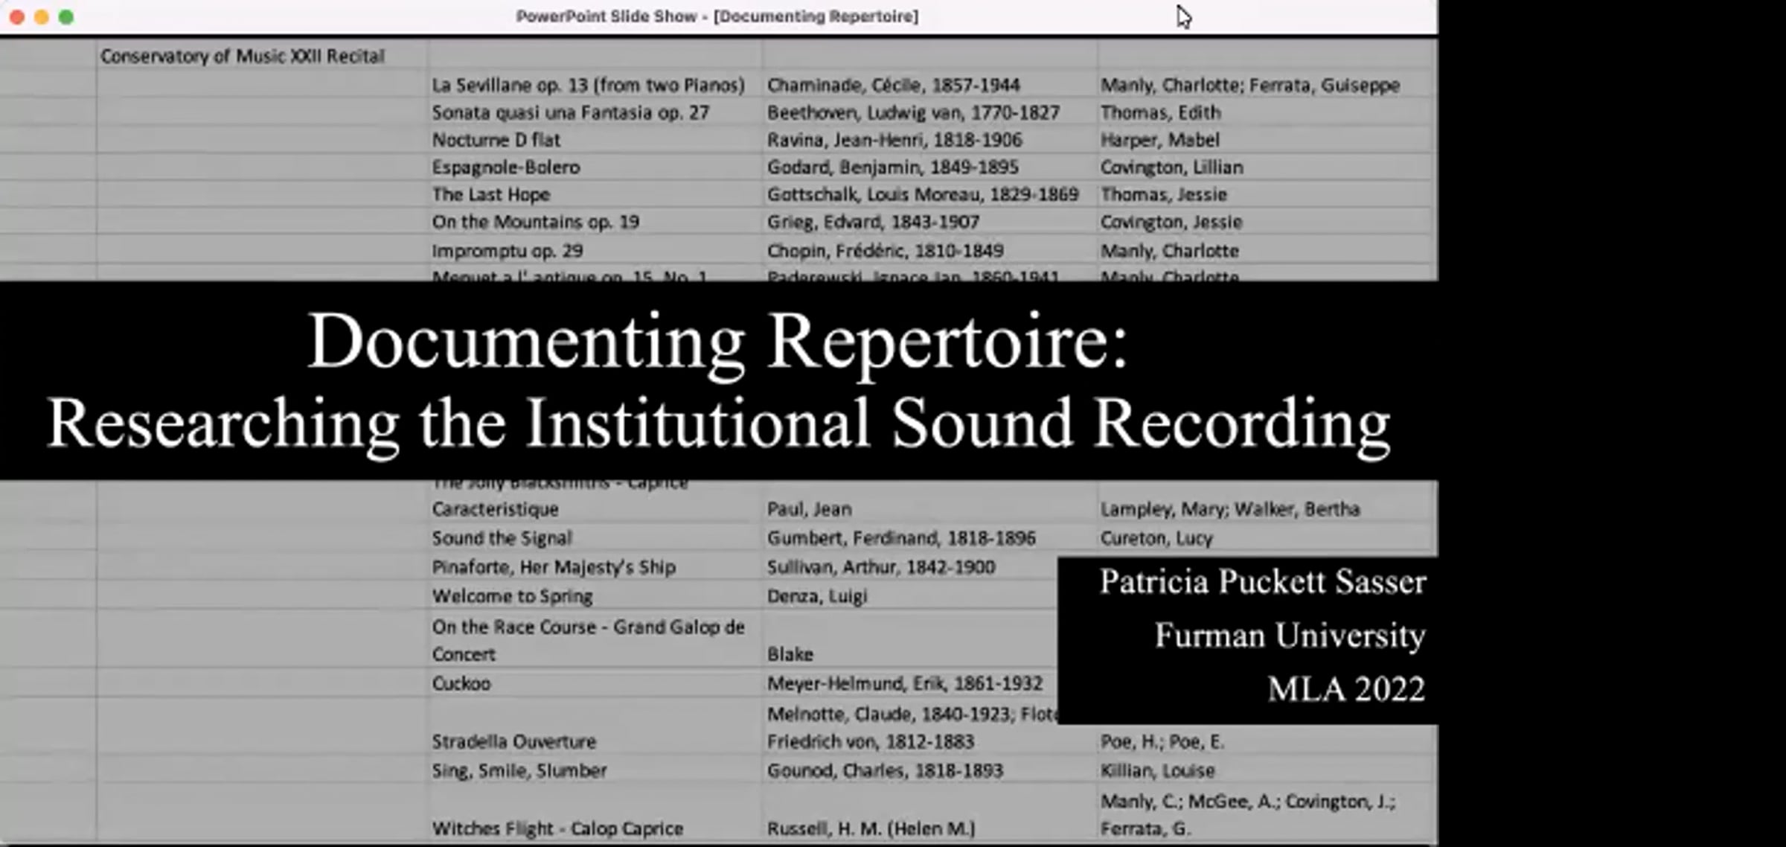Viewport: 1786px width, 847px height.
Task: Click the yellow minimize window button
Action: pos(42,16)
